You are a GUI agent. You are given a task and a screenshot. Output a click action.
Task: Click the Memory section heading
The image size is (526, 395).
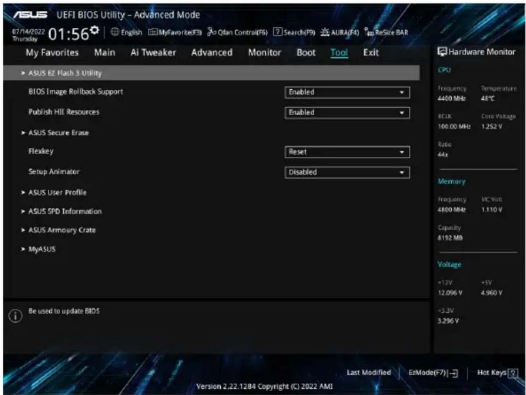(452, 182)
